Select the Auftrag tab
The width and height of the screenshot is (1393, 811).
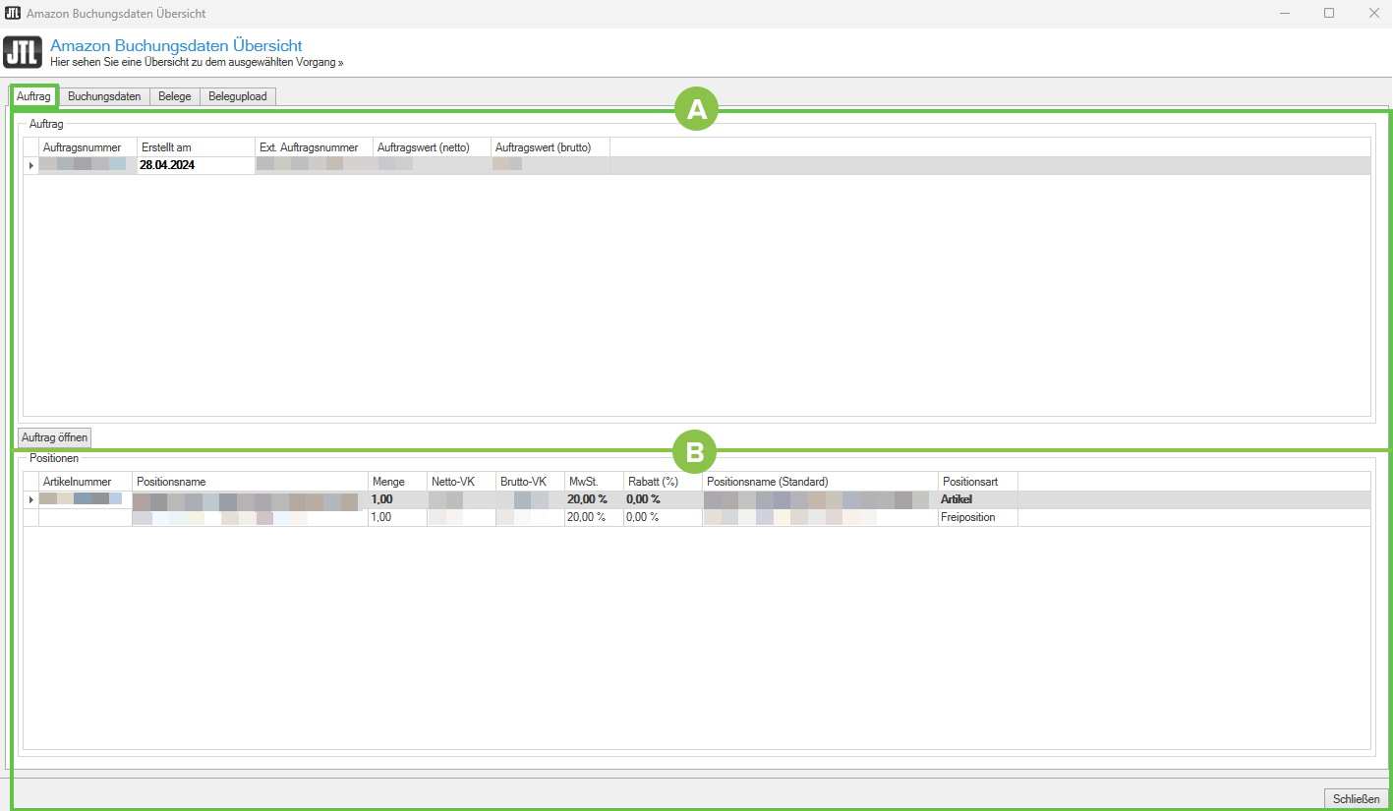(33, 96)
